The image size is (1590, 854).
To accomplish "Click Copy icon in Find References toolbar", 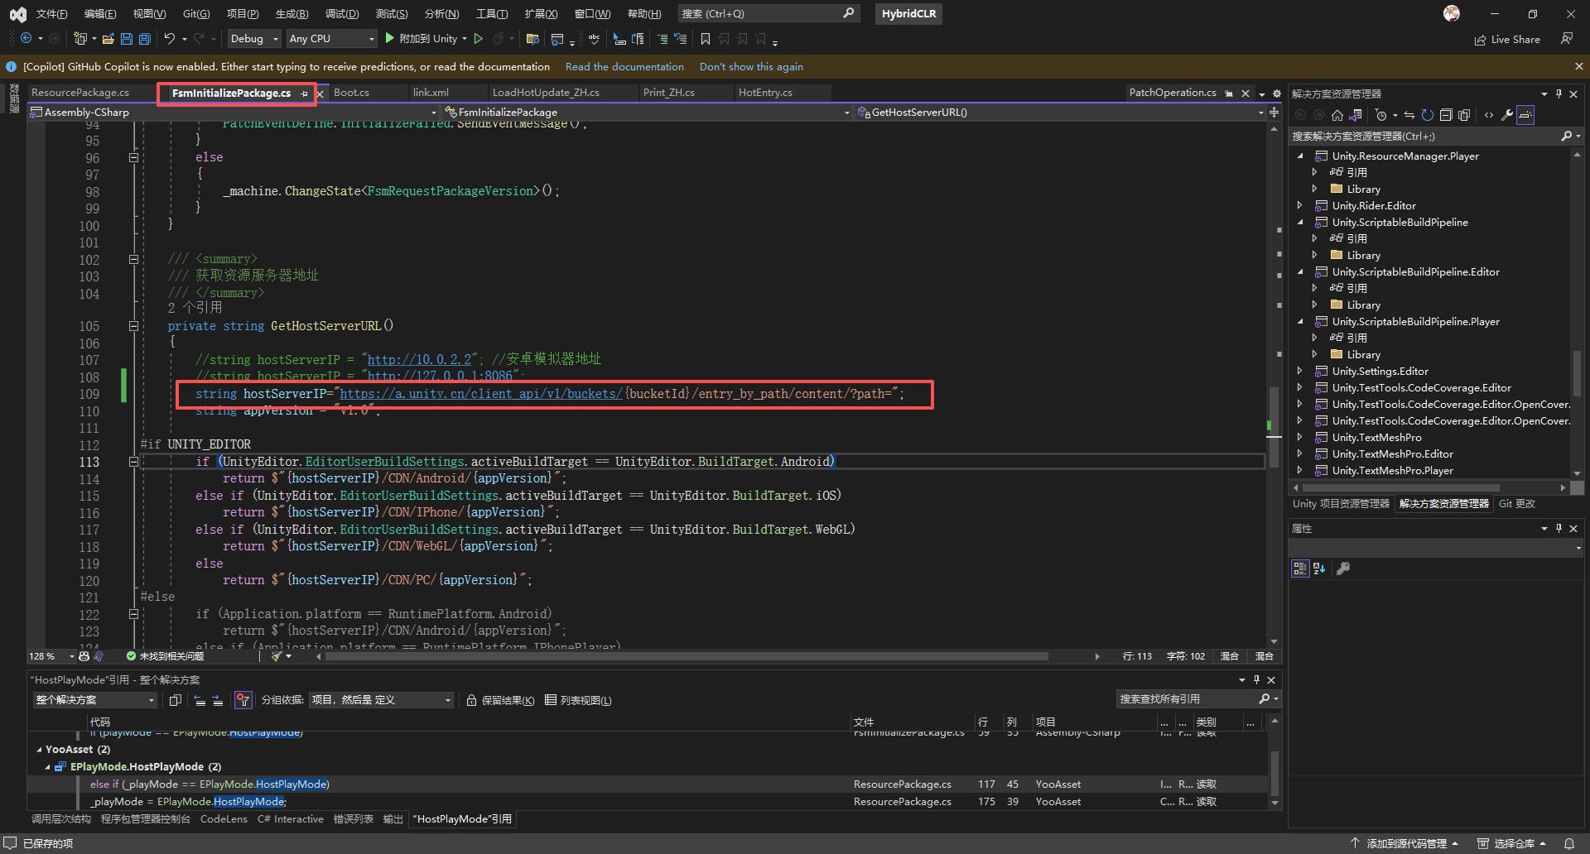I will [x=176, y=700].
